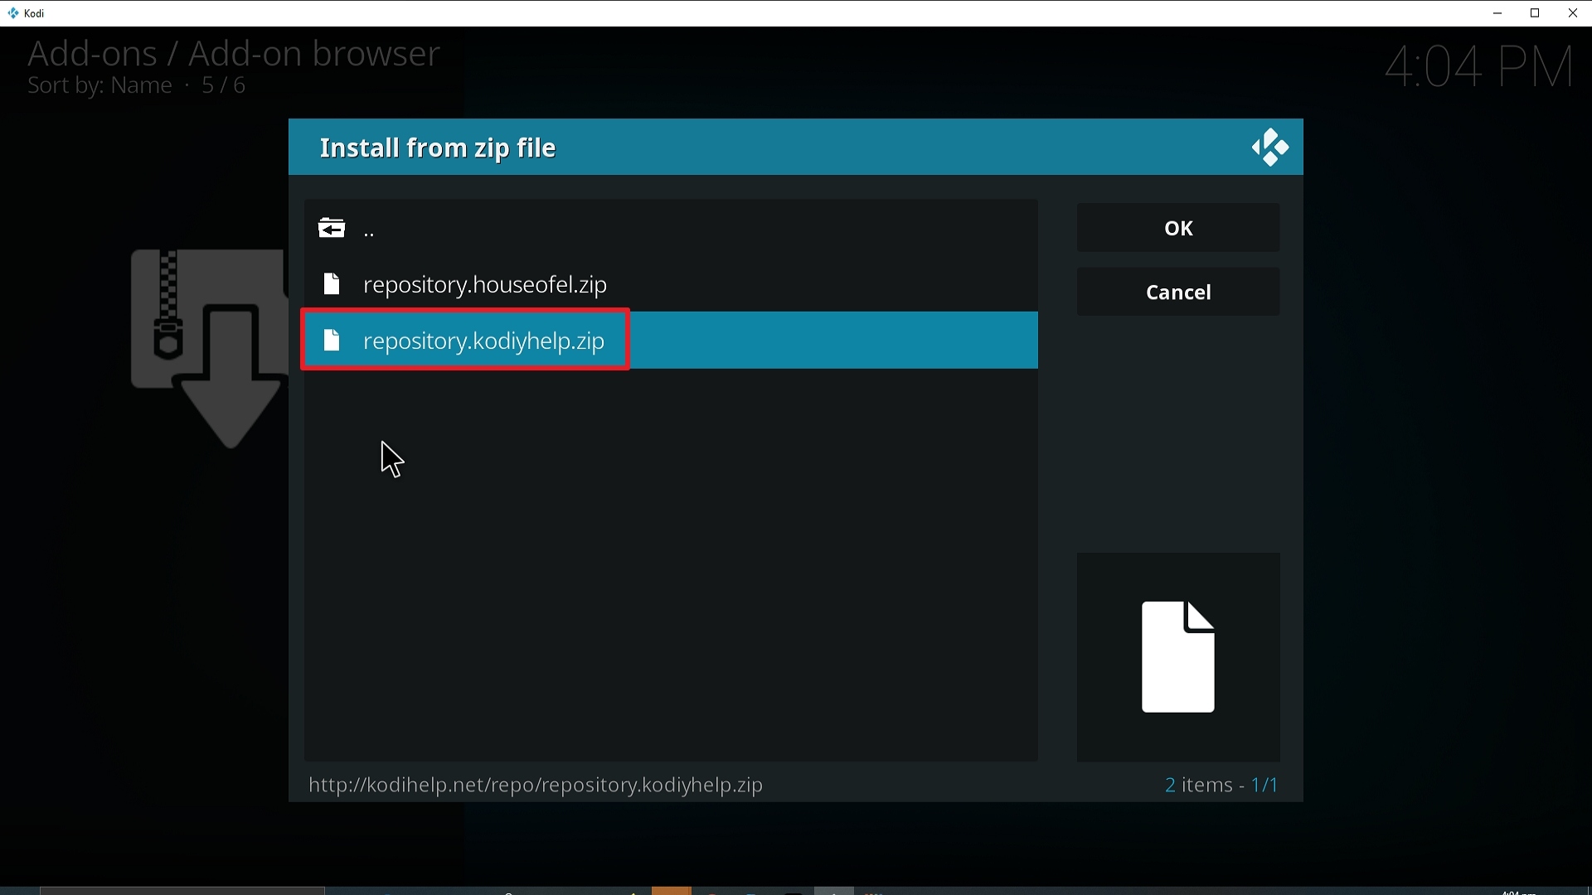Viewport: 1592px width, 895px height.
Task: Click the Cancel button
Action: click(1178, 293)
